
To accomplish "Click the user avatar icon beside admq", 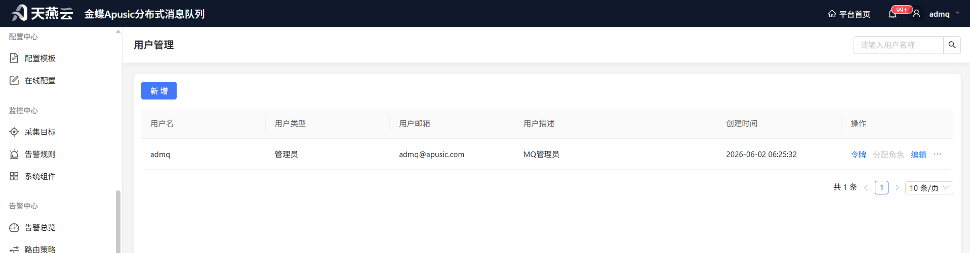I will coord(916,14).
